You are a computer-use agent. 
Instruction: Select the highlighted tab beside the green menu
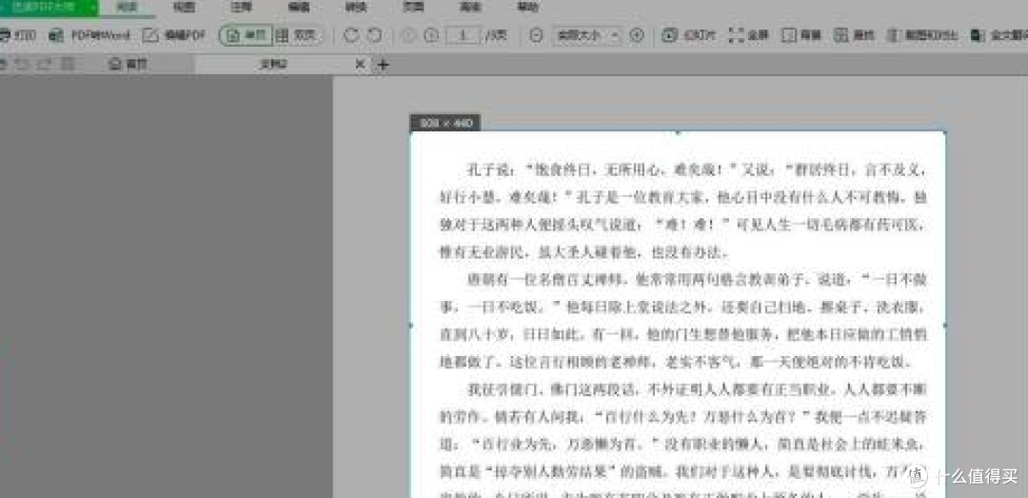coord(126,8)
